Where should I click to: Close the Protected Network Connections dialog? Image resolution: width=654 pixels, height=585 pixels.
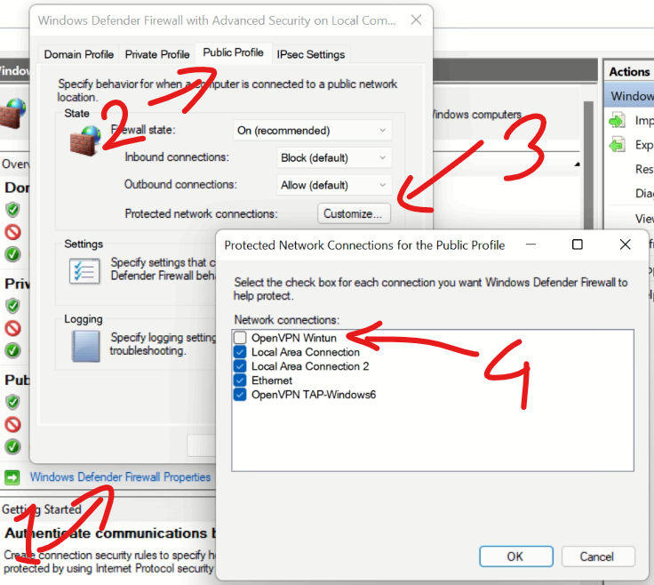pyautogui.click(x=625, y=244)
